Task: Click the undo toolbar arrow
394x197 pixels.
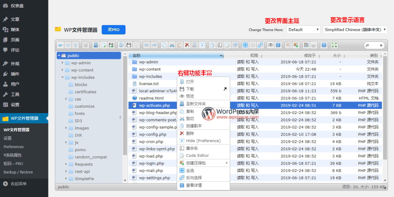Action: [146, 45]
